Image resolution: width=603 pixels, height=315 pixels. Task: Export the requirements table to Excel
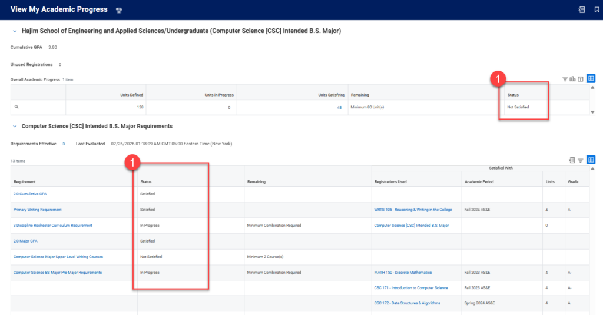(x=572, y=160)
